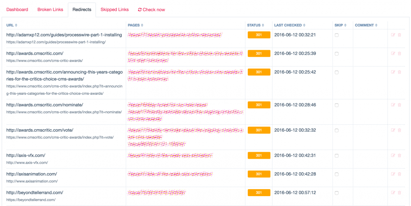This screenshot has height=206, width=411.
Task: Sort table by Last Checked column
Action: (x=290, y=25)
